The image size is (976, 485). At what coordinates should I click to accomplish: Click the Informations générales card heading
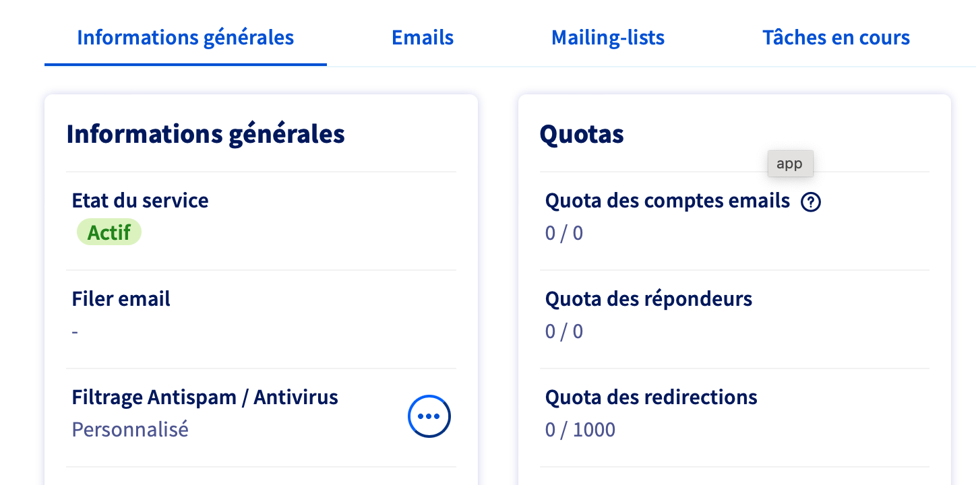[x=206, y=134]
